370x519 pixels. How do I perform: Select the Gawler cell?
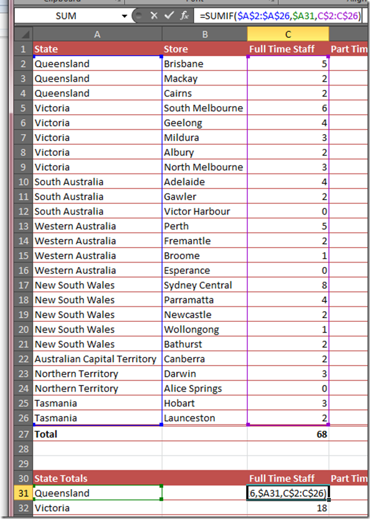205,196
